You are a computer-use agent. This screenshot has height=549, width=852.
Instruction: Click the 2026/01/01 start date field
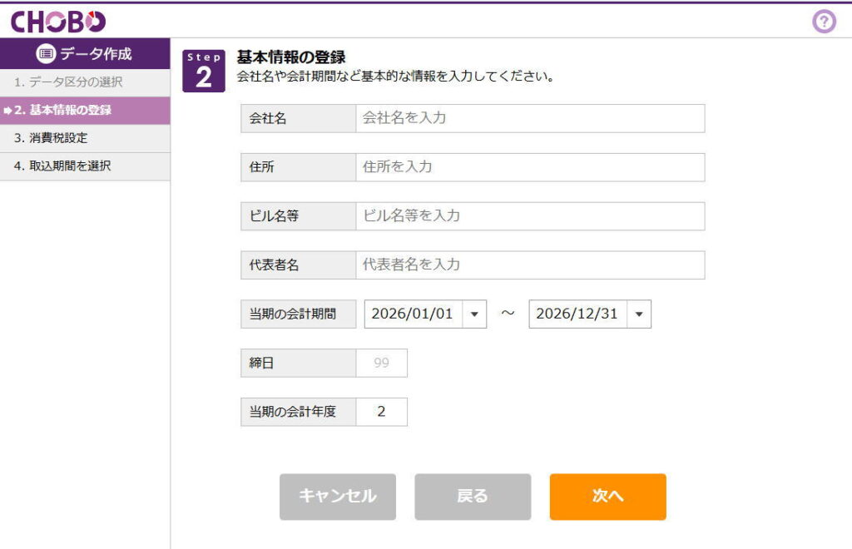[x=413, y=314]
